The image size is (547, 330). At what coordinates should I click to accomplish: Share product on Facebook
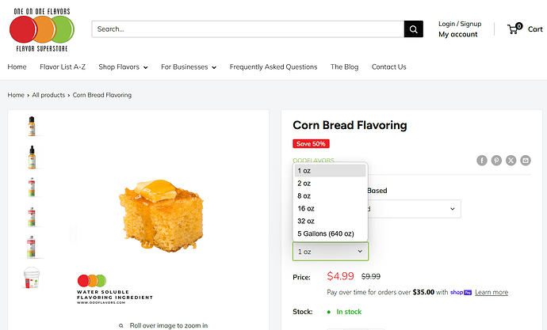coord(482,160)
